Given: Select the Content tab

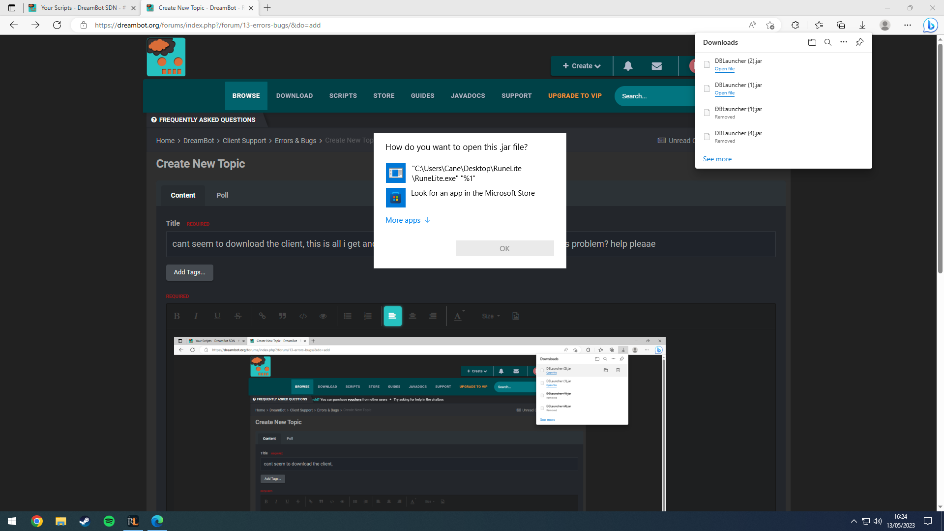Looking at the screenshot, I should (183, 195).
